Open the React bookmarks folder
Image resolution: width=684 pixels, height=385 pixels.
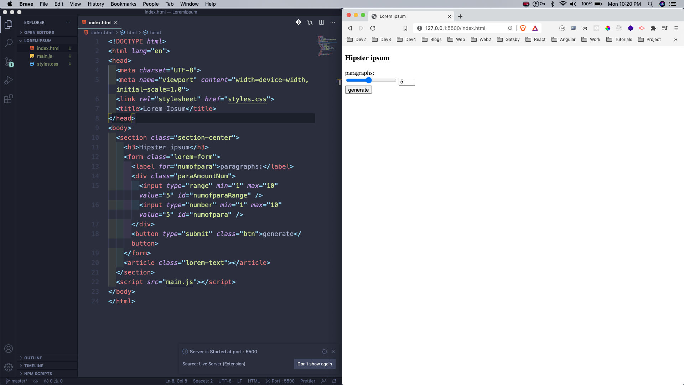[x=535, y=40]
